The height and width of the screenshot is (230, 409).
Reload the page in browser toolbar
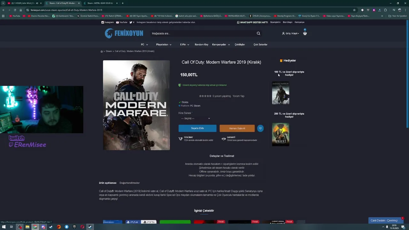[15, 10]
